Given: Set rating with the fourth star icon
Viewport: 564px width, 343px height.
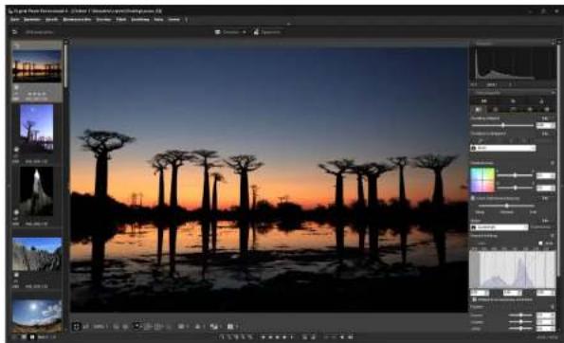Looking at the screenshot, I should pos(284,337).
